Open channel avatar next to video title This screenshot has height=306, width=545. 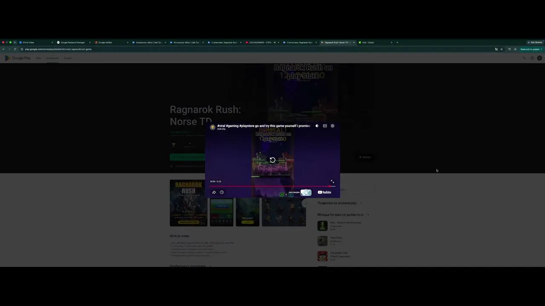(x=212, y=127)
